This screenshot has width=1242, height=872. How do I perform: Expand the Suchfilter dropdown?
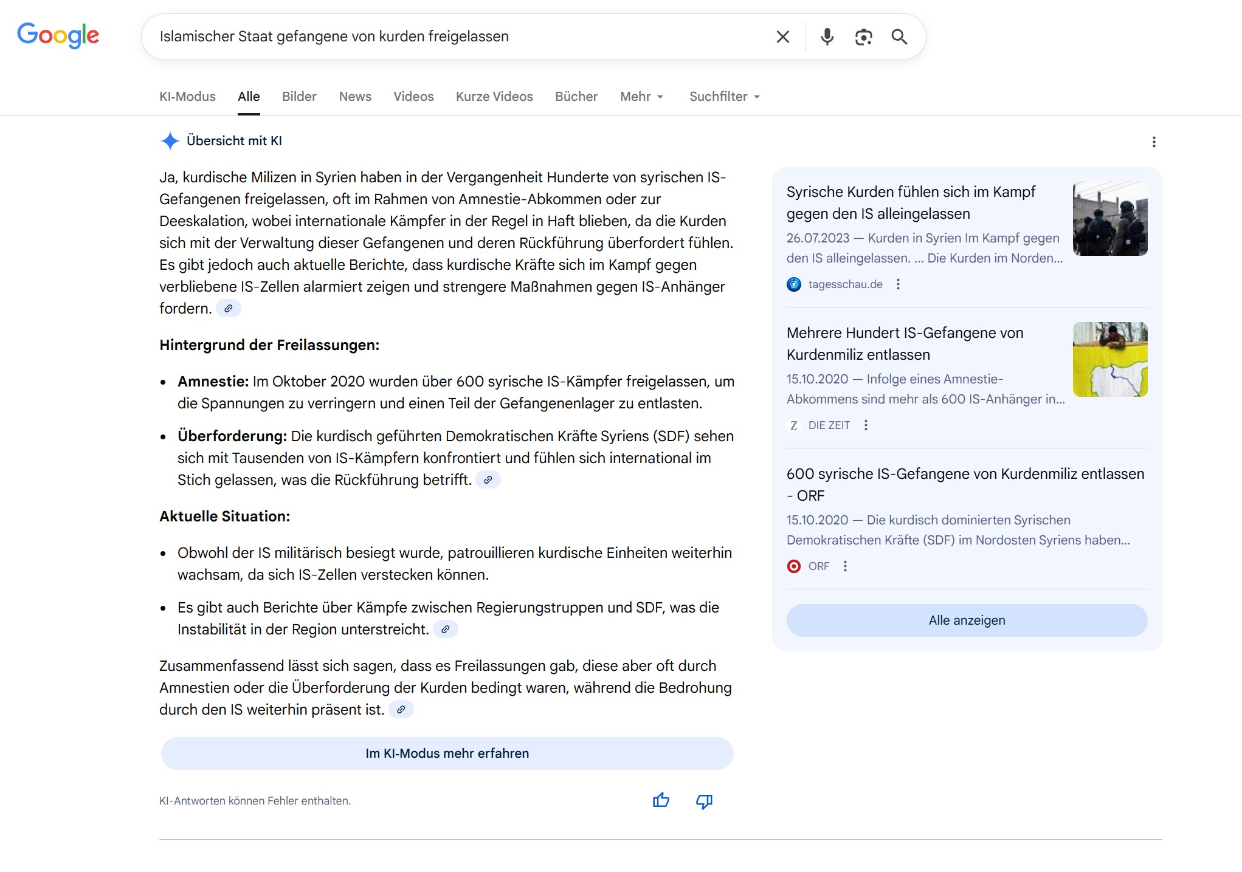coord(724,97)
